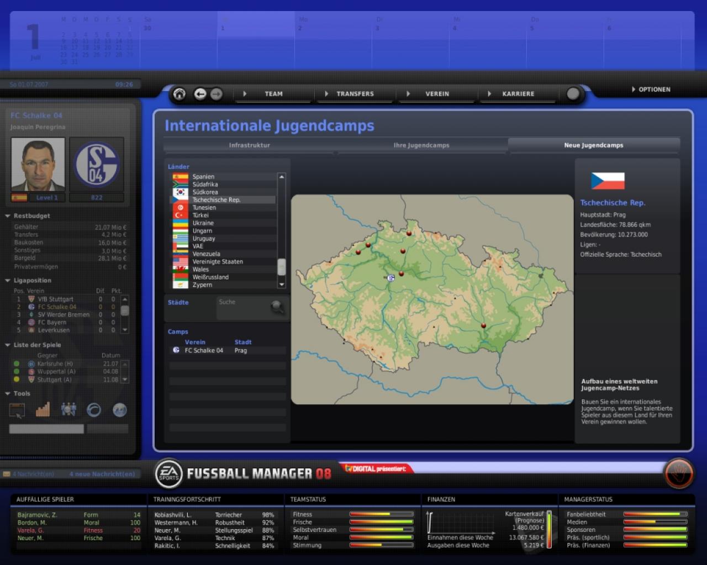Open the orange bar chart tool
707x565 pixels.
(x=43, y=409)
